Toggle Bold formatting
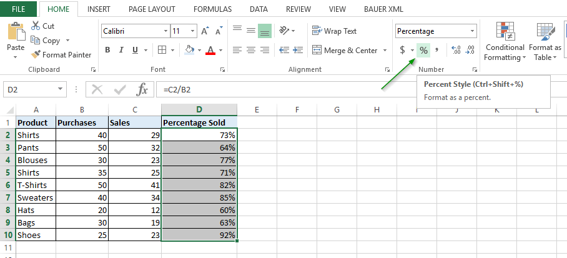The height and width of the screenshot is (258, 567). 107,51
